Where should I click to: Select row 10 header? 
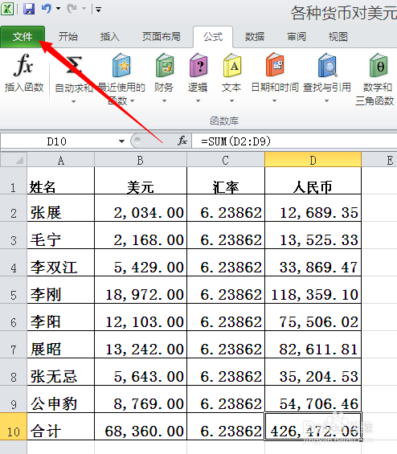[14, 427]
